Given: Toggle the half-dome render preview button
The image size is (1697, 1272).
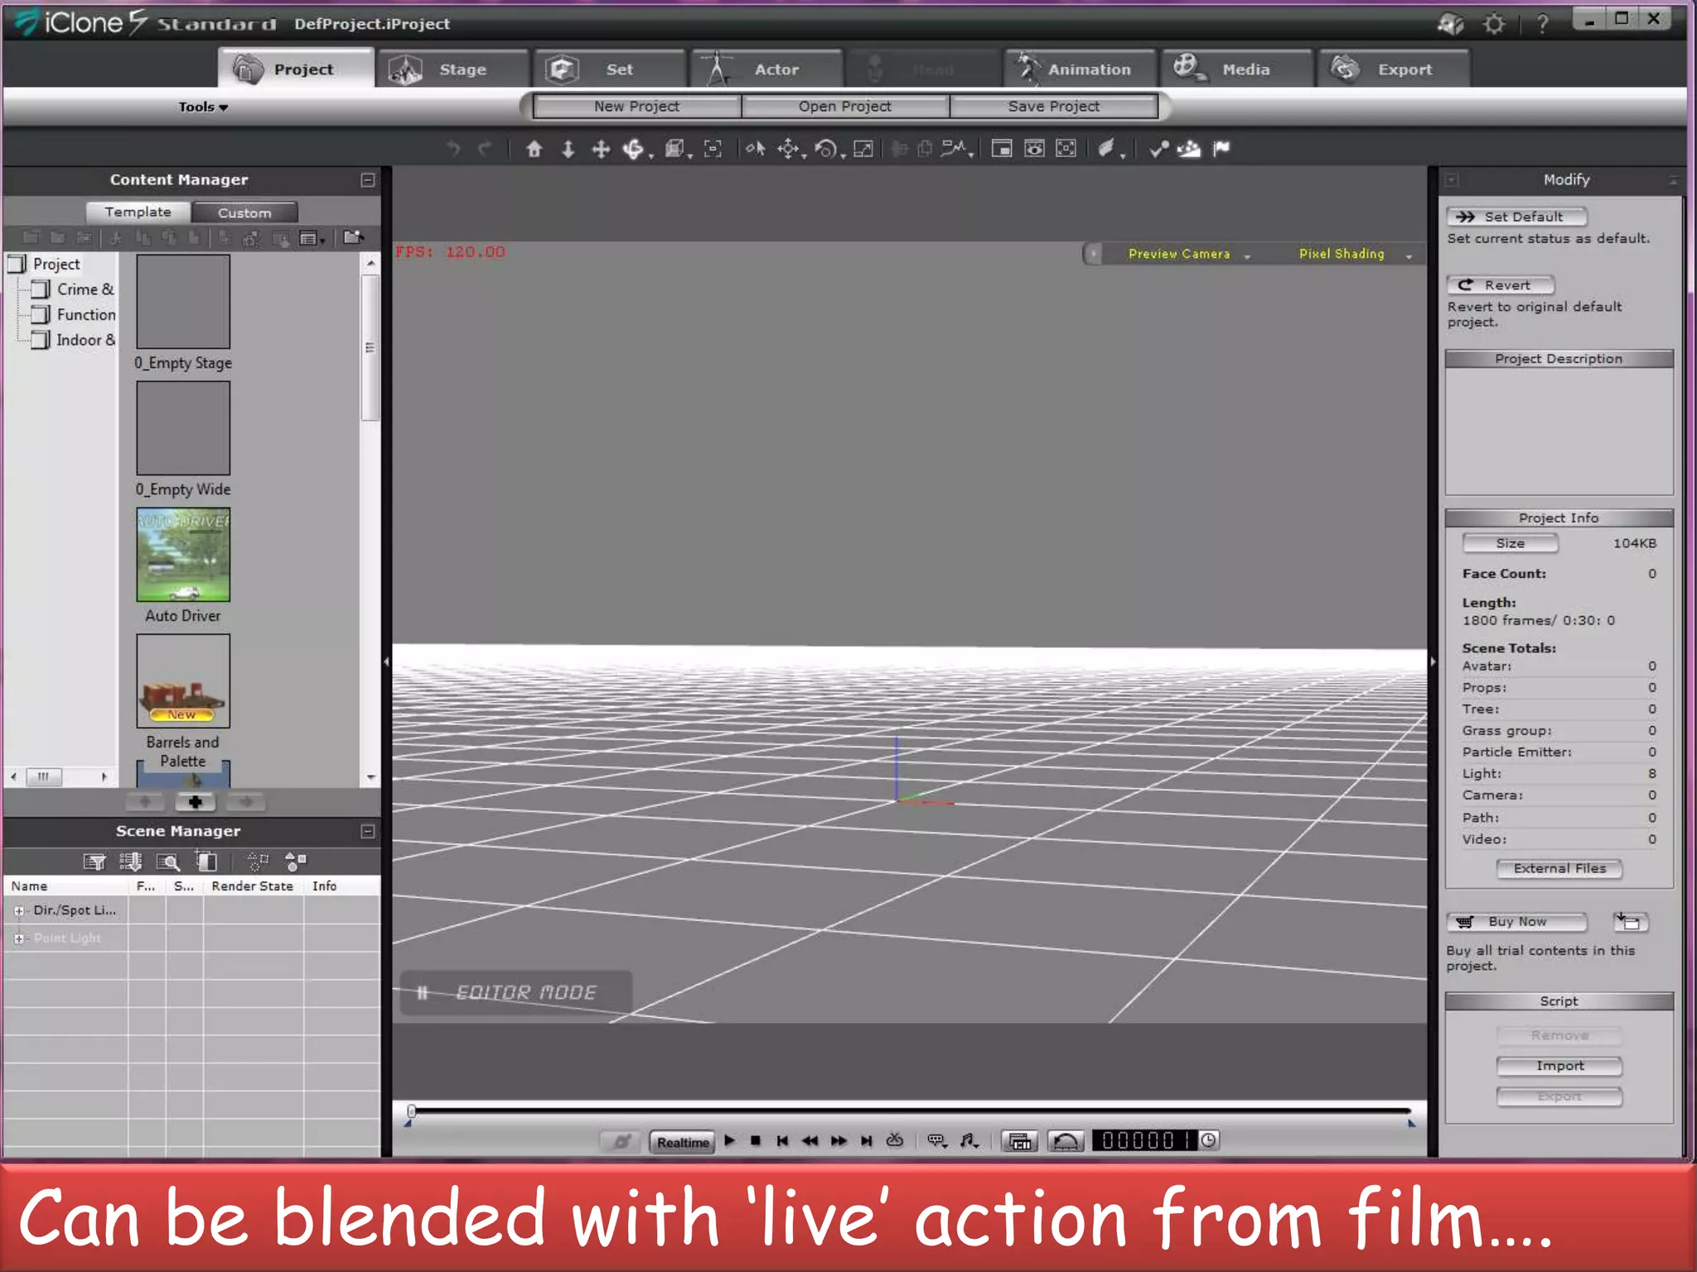Looking at the screenshot, I should pos(1066,1141).
